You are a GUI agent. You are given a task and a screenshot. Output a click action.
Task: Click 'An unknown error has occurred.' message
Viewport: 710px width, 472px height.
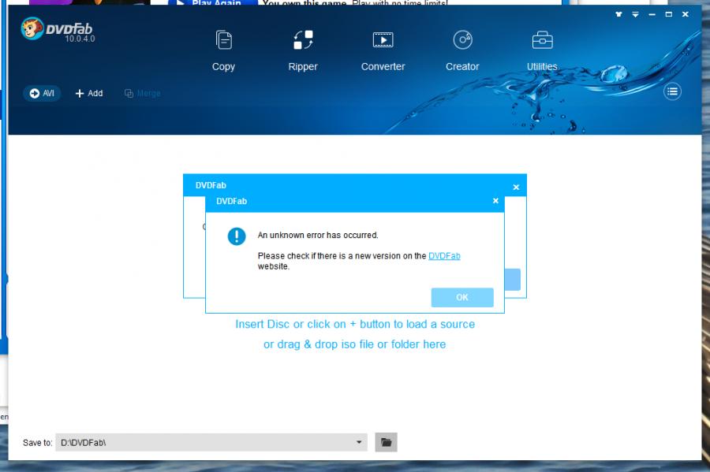click(318, 235)
